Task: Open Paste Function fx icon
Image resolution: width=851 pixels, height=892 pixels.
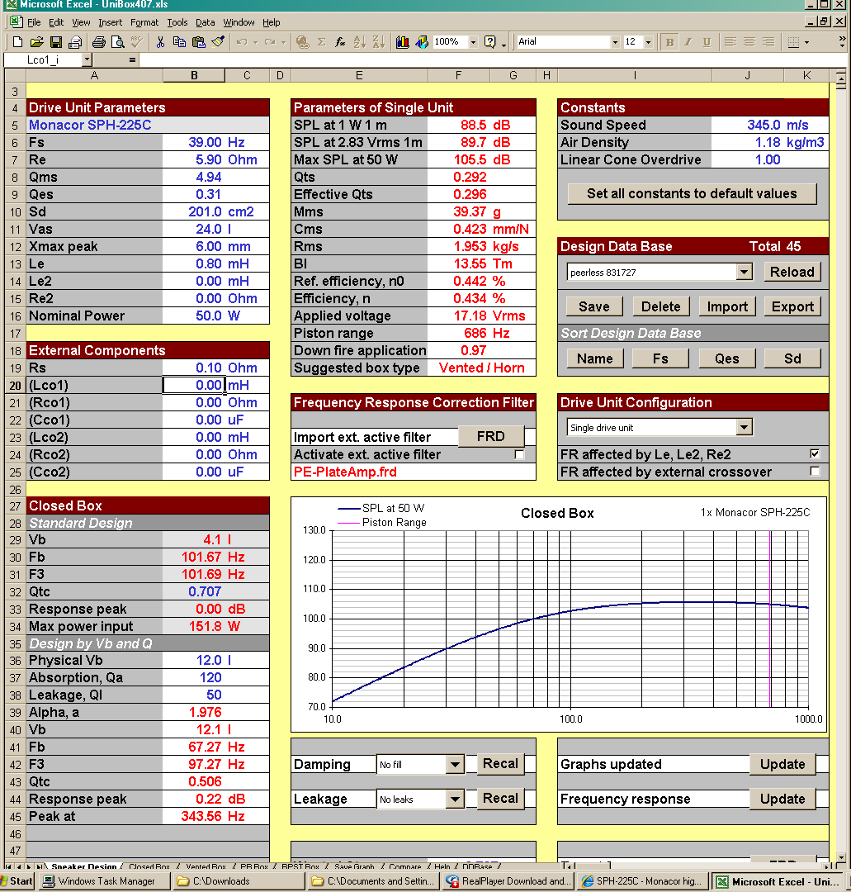Action: [341, 41]
